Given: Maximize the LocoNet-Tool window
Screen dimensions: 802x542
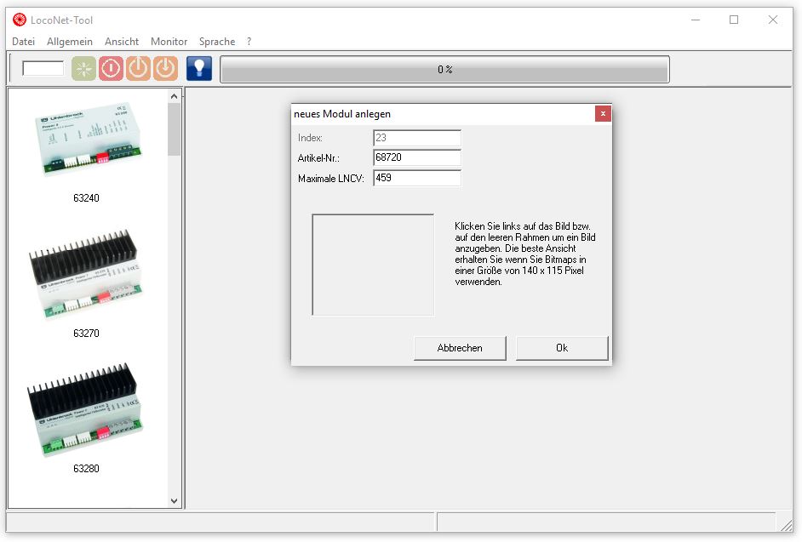Looking at the screenshot, I should click(x=734, y=20).
